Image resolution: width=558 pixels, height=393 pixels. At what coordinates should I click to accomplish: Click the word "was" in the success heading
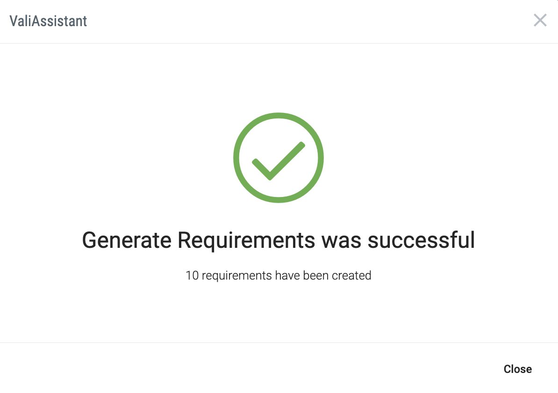[x=341, y=241]
